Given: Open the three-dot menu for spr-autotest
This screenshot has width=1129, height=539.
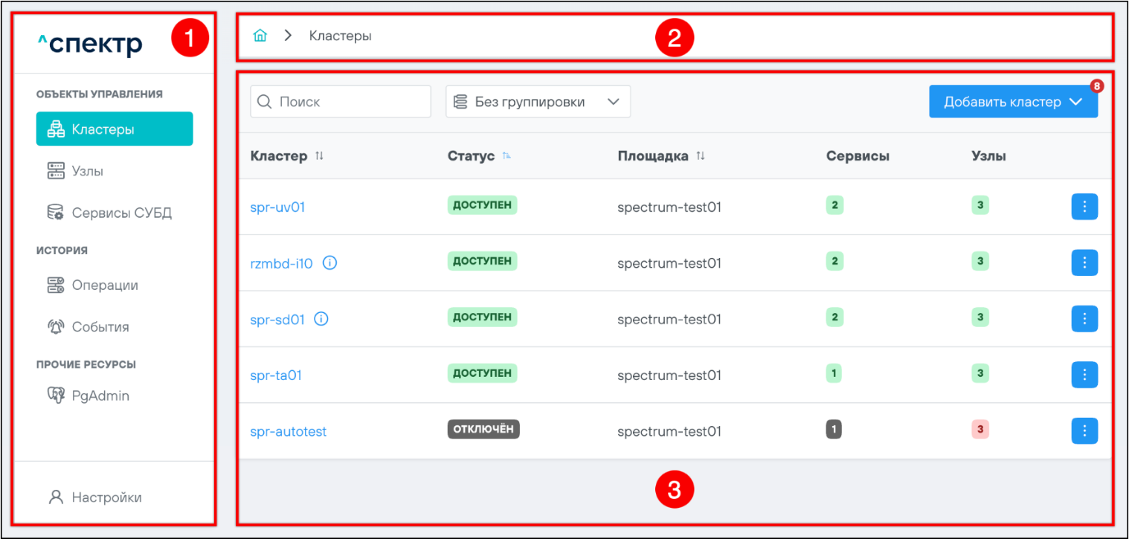Looking at the screenshot, I should coord(1084,430).
